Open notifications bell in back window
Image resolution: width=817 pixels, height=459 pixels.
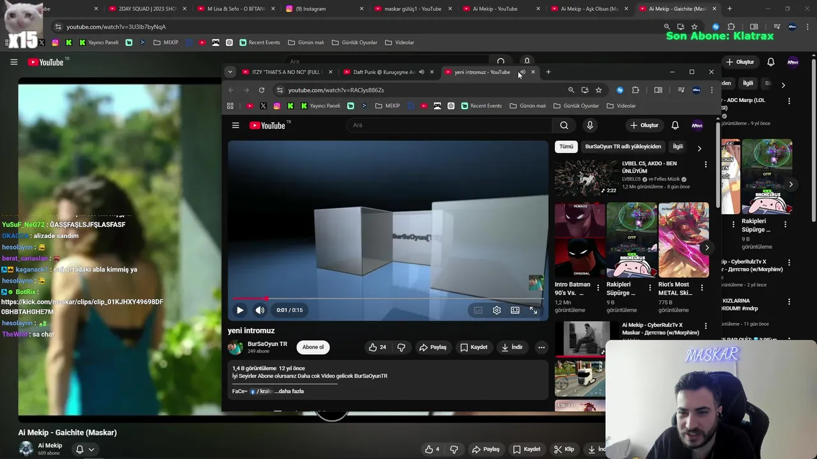[x=770, y=62]
